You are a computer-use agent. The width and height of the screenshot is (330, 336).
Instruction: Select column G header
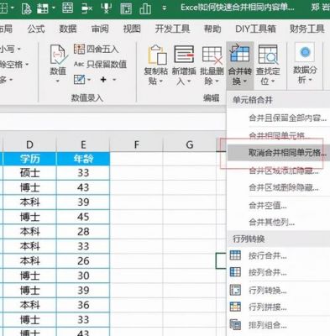[190, 144]
